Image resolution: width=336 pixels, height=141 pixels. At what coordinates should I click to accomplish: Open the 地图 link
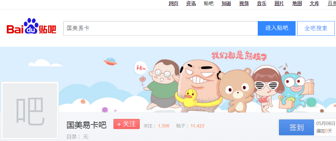(297, 4)
